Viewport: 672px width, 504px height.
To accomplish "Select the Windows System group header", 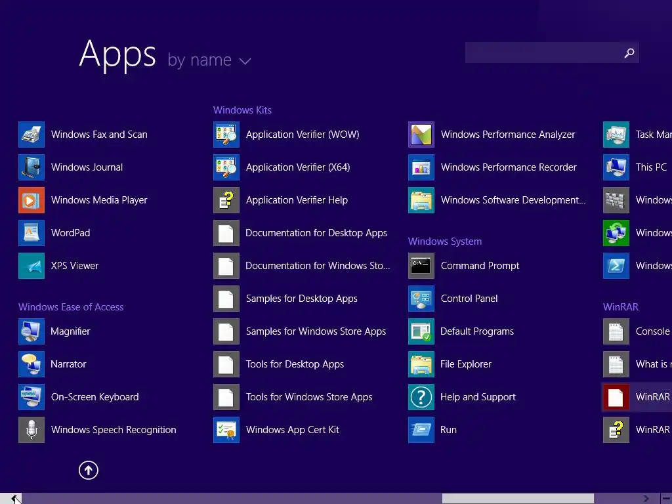I will (445, 241).
